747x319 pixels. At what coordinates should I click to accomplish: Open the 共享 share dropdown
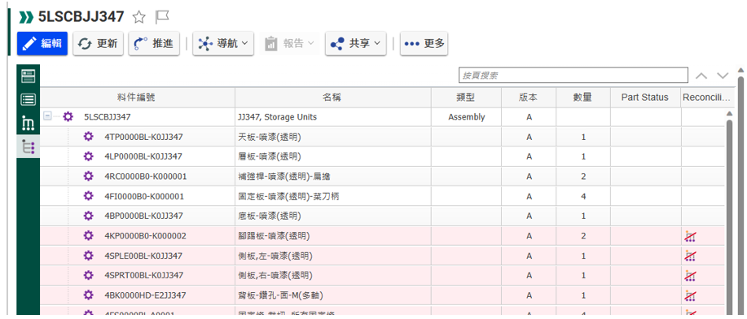click(x=355, y=44)
